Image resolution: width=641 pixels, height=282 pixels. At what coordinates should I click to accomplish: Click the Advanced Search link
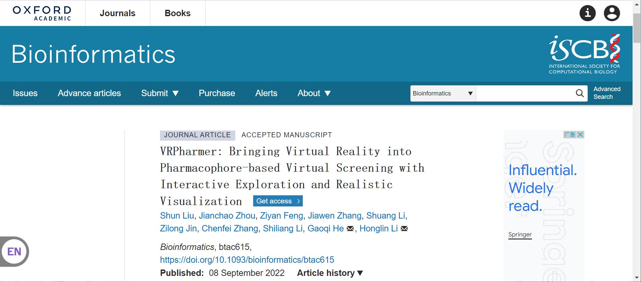[x=607, y=93]
